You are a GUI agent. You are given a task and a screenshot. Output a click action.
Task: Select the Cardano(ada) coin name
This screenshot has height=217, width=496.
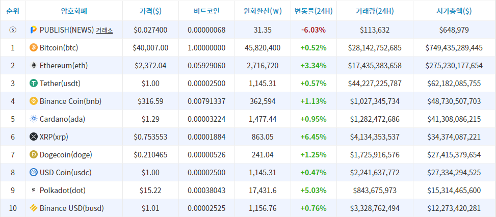point(62,119)
